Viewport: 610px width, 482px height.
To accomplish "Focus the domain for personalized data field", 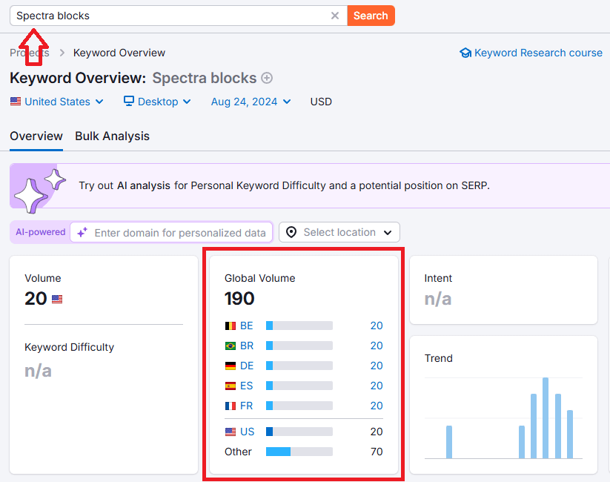I will pos(179,233).
